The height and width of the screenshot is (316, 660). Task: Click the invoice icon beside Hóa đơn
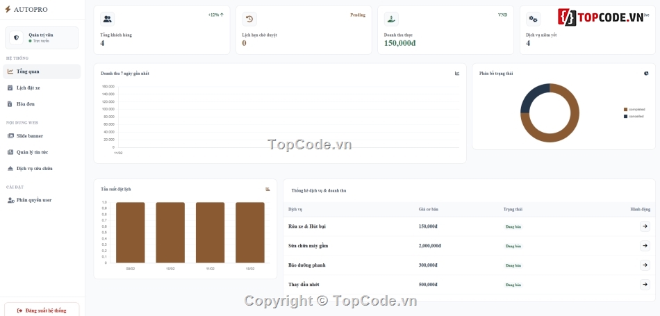click(10, 104)
